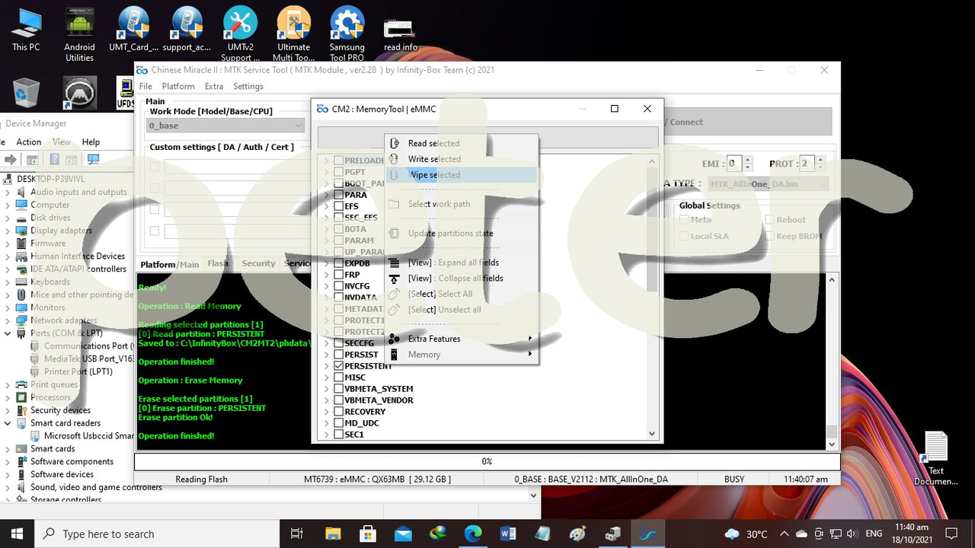The image size is (975, 548).
Task: Open UMTv2 Support desktop shortcut
Action: click(x=240, y=35)
